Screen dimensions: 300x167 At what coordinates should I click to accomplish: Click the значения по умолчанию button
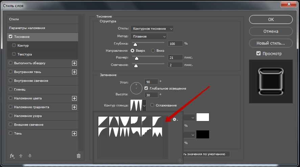point(206,154)
